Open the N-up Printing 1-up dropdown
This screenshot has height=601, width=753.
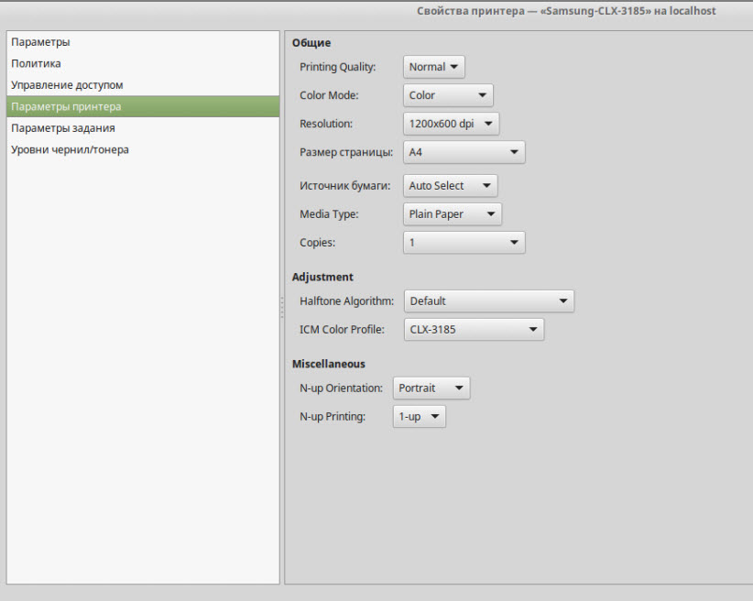420,417
